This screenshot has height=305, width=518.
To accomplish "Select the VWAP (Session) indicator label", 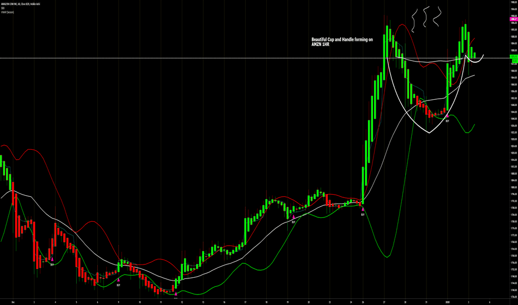I will click(x=7, y=12).
